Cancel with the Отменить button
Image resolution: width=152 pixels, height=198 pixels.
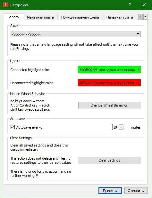136,191
